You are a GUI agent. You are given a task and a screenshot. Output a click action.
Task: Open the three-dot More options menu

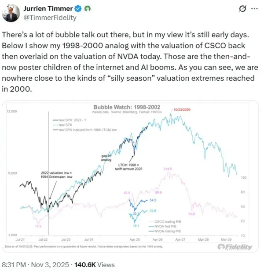point(255,9)
